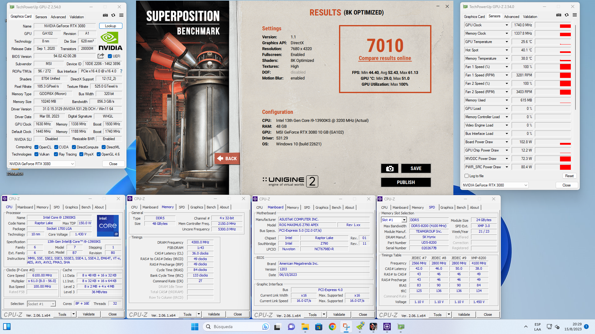Open the Board Power Draw dropdown arrow
Screen dimensions: 595x334
[x=507, y=142]
